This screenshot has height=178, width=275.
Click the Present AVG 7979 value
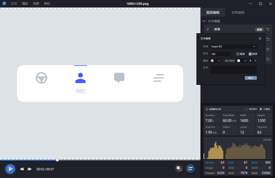pos(244,173)
